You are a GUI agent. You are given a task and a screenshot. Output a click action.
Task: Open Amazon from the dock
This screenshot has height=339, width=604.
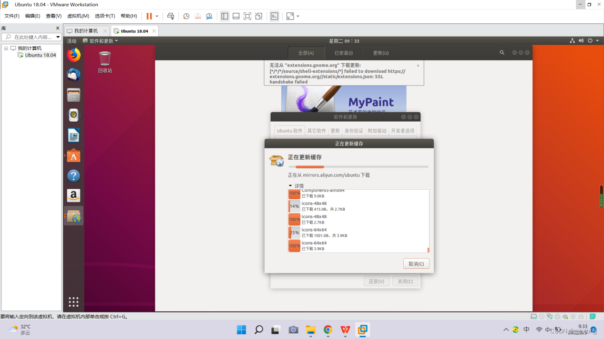(x=73, y=195)
